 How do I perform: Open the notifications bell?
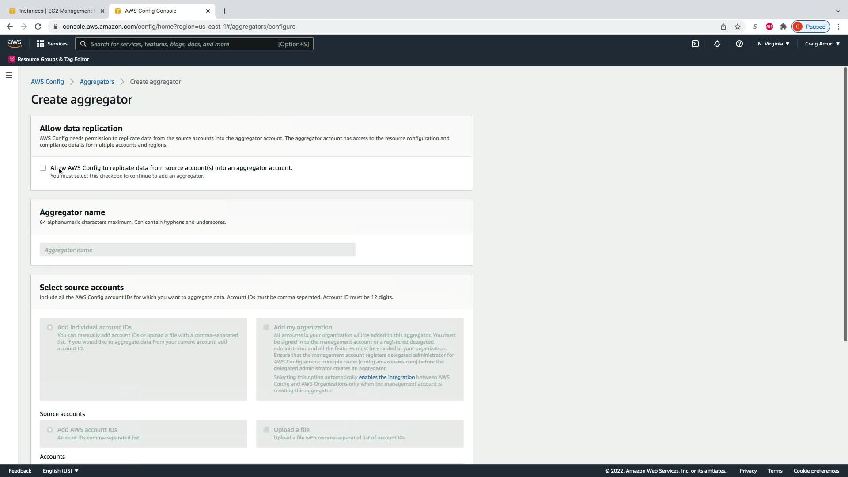click(x=717, y=44)
